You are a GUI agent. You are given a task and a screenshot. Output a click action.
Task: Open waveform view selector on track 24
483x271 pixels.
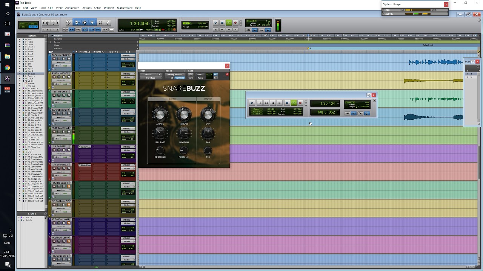click(x=61, y=62)
